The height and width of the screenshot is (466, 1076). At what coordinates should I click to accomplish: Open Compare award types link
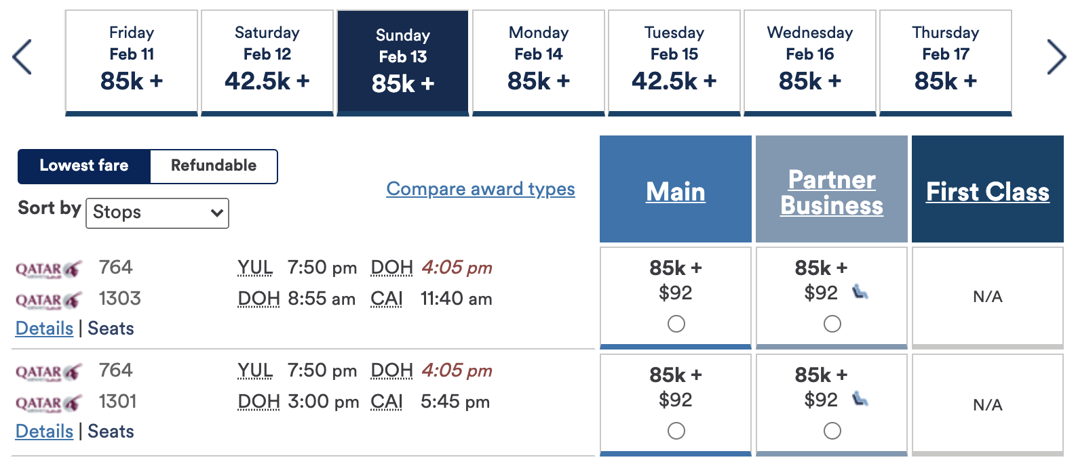pos(480,189)
